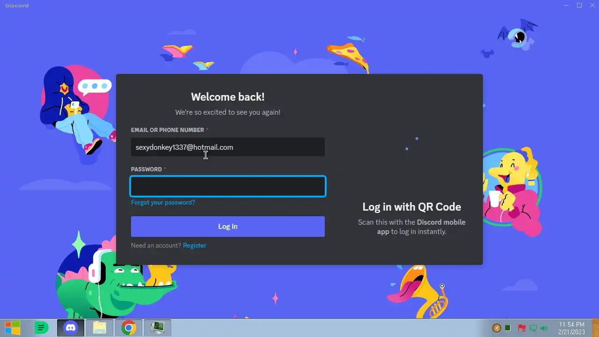Open the Windows Start menu
This screenshot has width=599, height=337.
point(13,328)
